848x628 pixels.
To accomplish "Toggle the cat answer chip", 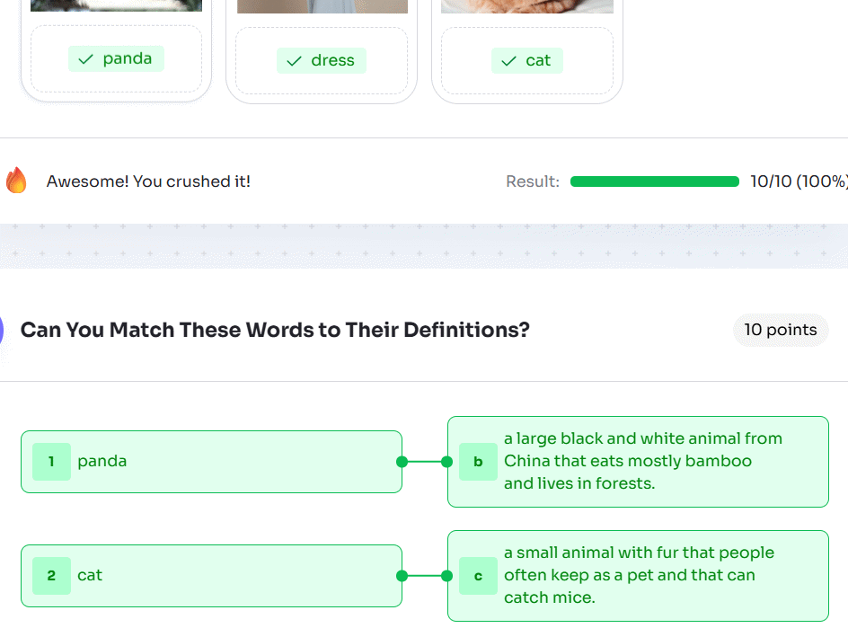I will 526,60.
